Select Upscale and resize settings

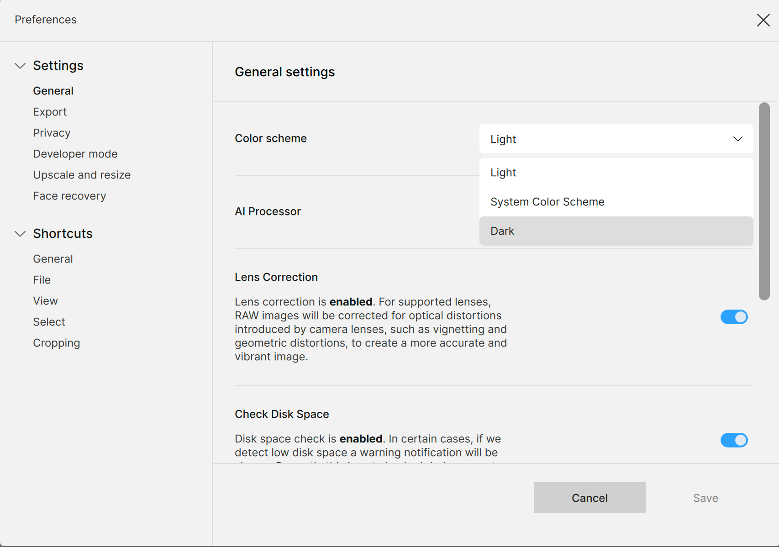82,175
